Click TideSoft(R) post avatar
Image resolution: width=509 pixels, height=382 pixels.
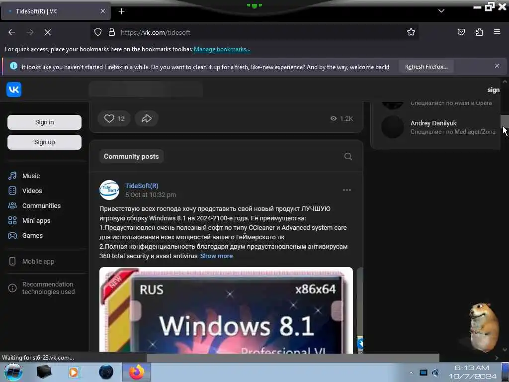coord(109,190)
